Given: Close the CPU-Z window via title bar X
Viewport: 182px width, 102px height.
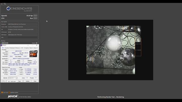Looking at the screenshot, I should click(37, 45).
